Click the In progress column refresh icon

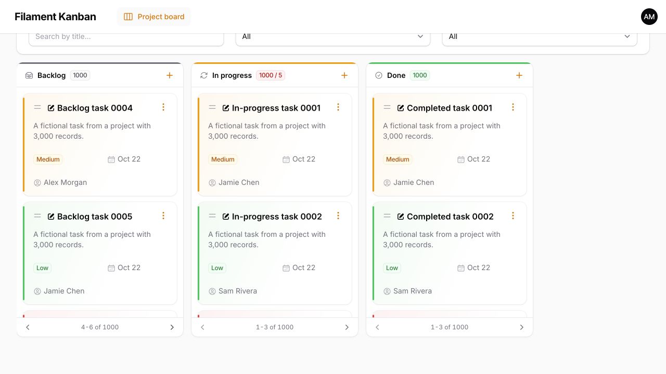pos(204,75)
